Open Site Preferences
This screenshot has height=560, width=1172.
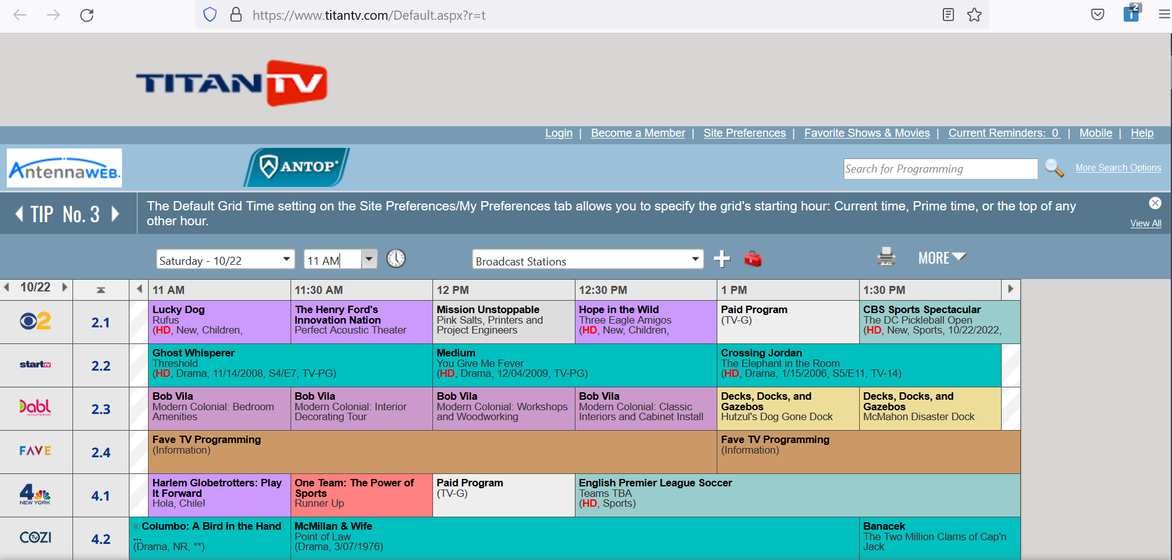click(744, 132)
